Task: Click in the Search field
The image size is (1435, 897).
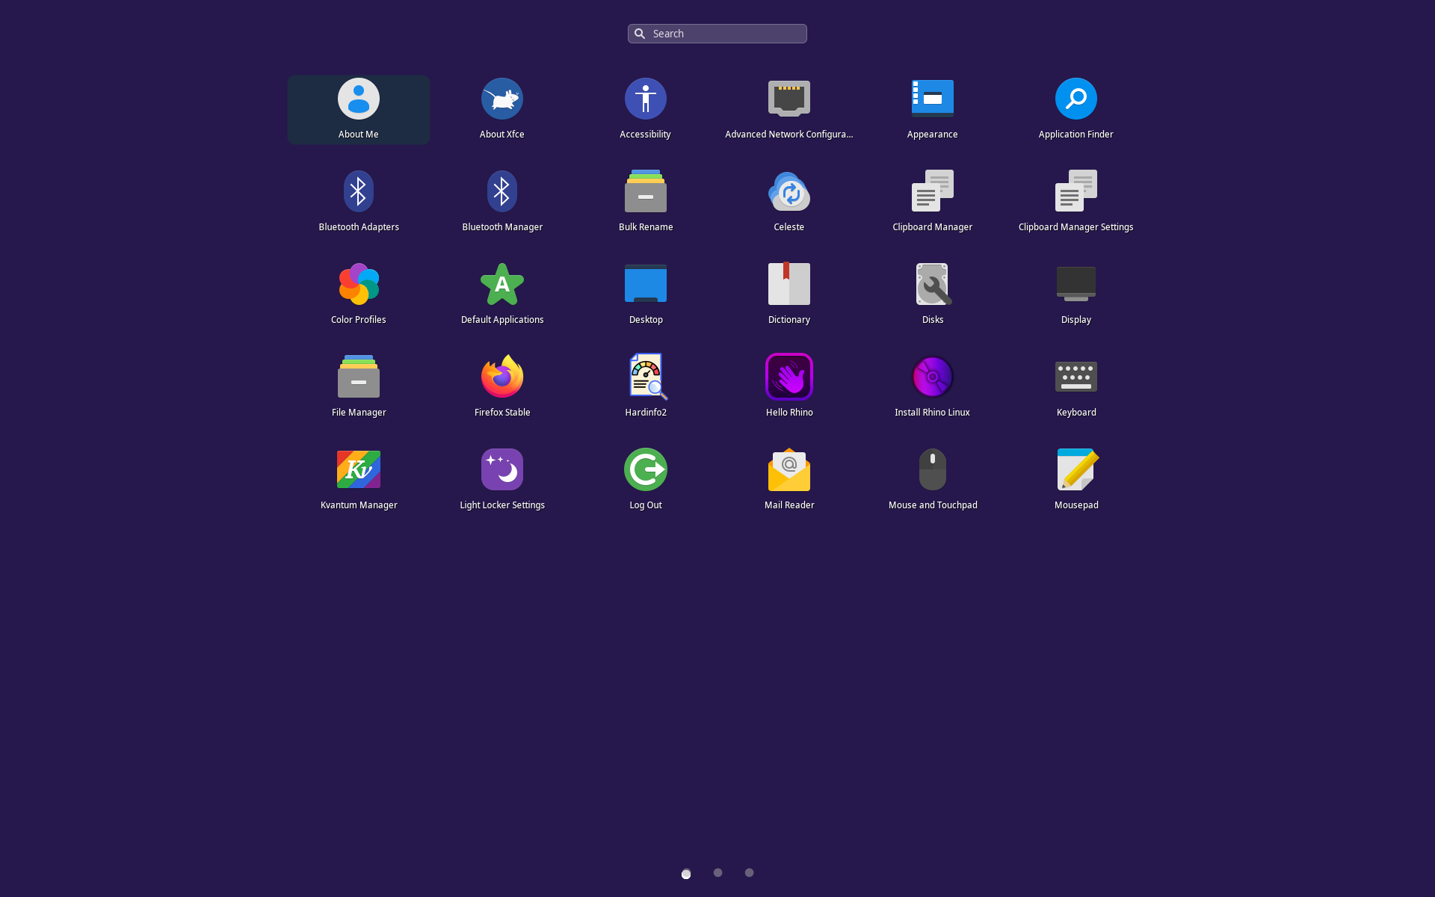Action: 717,34
